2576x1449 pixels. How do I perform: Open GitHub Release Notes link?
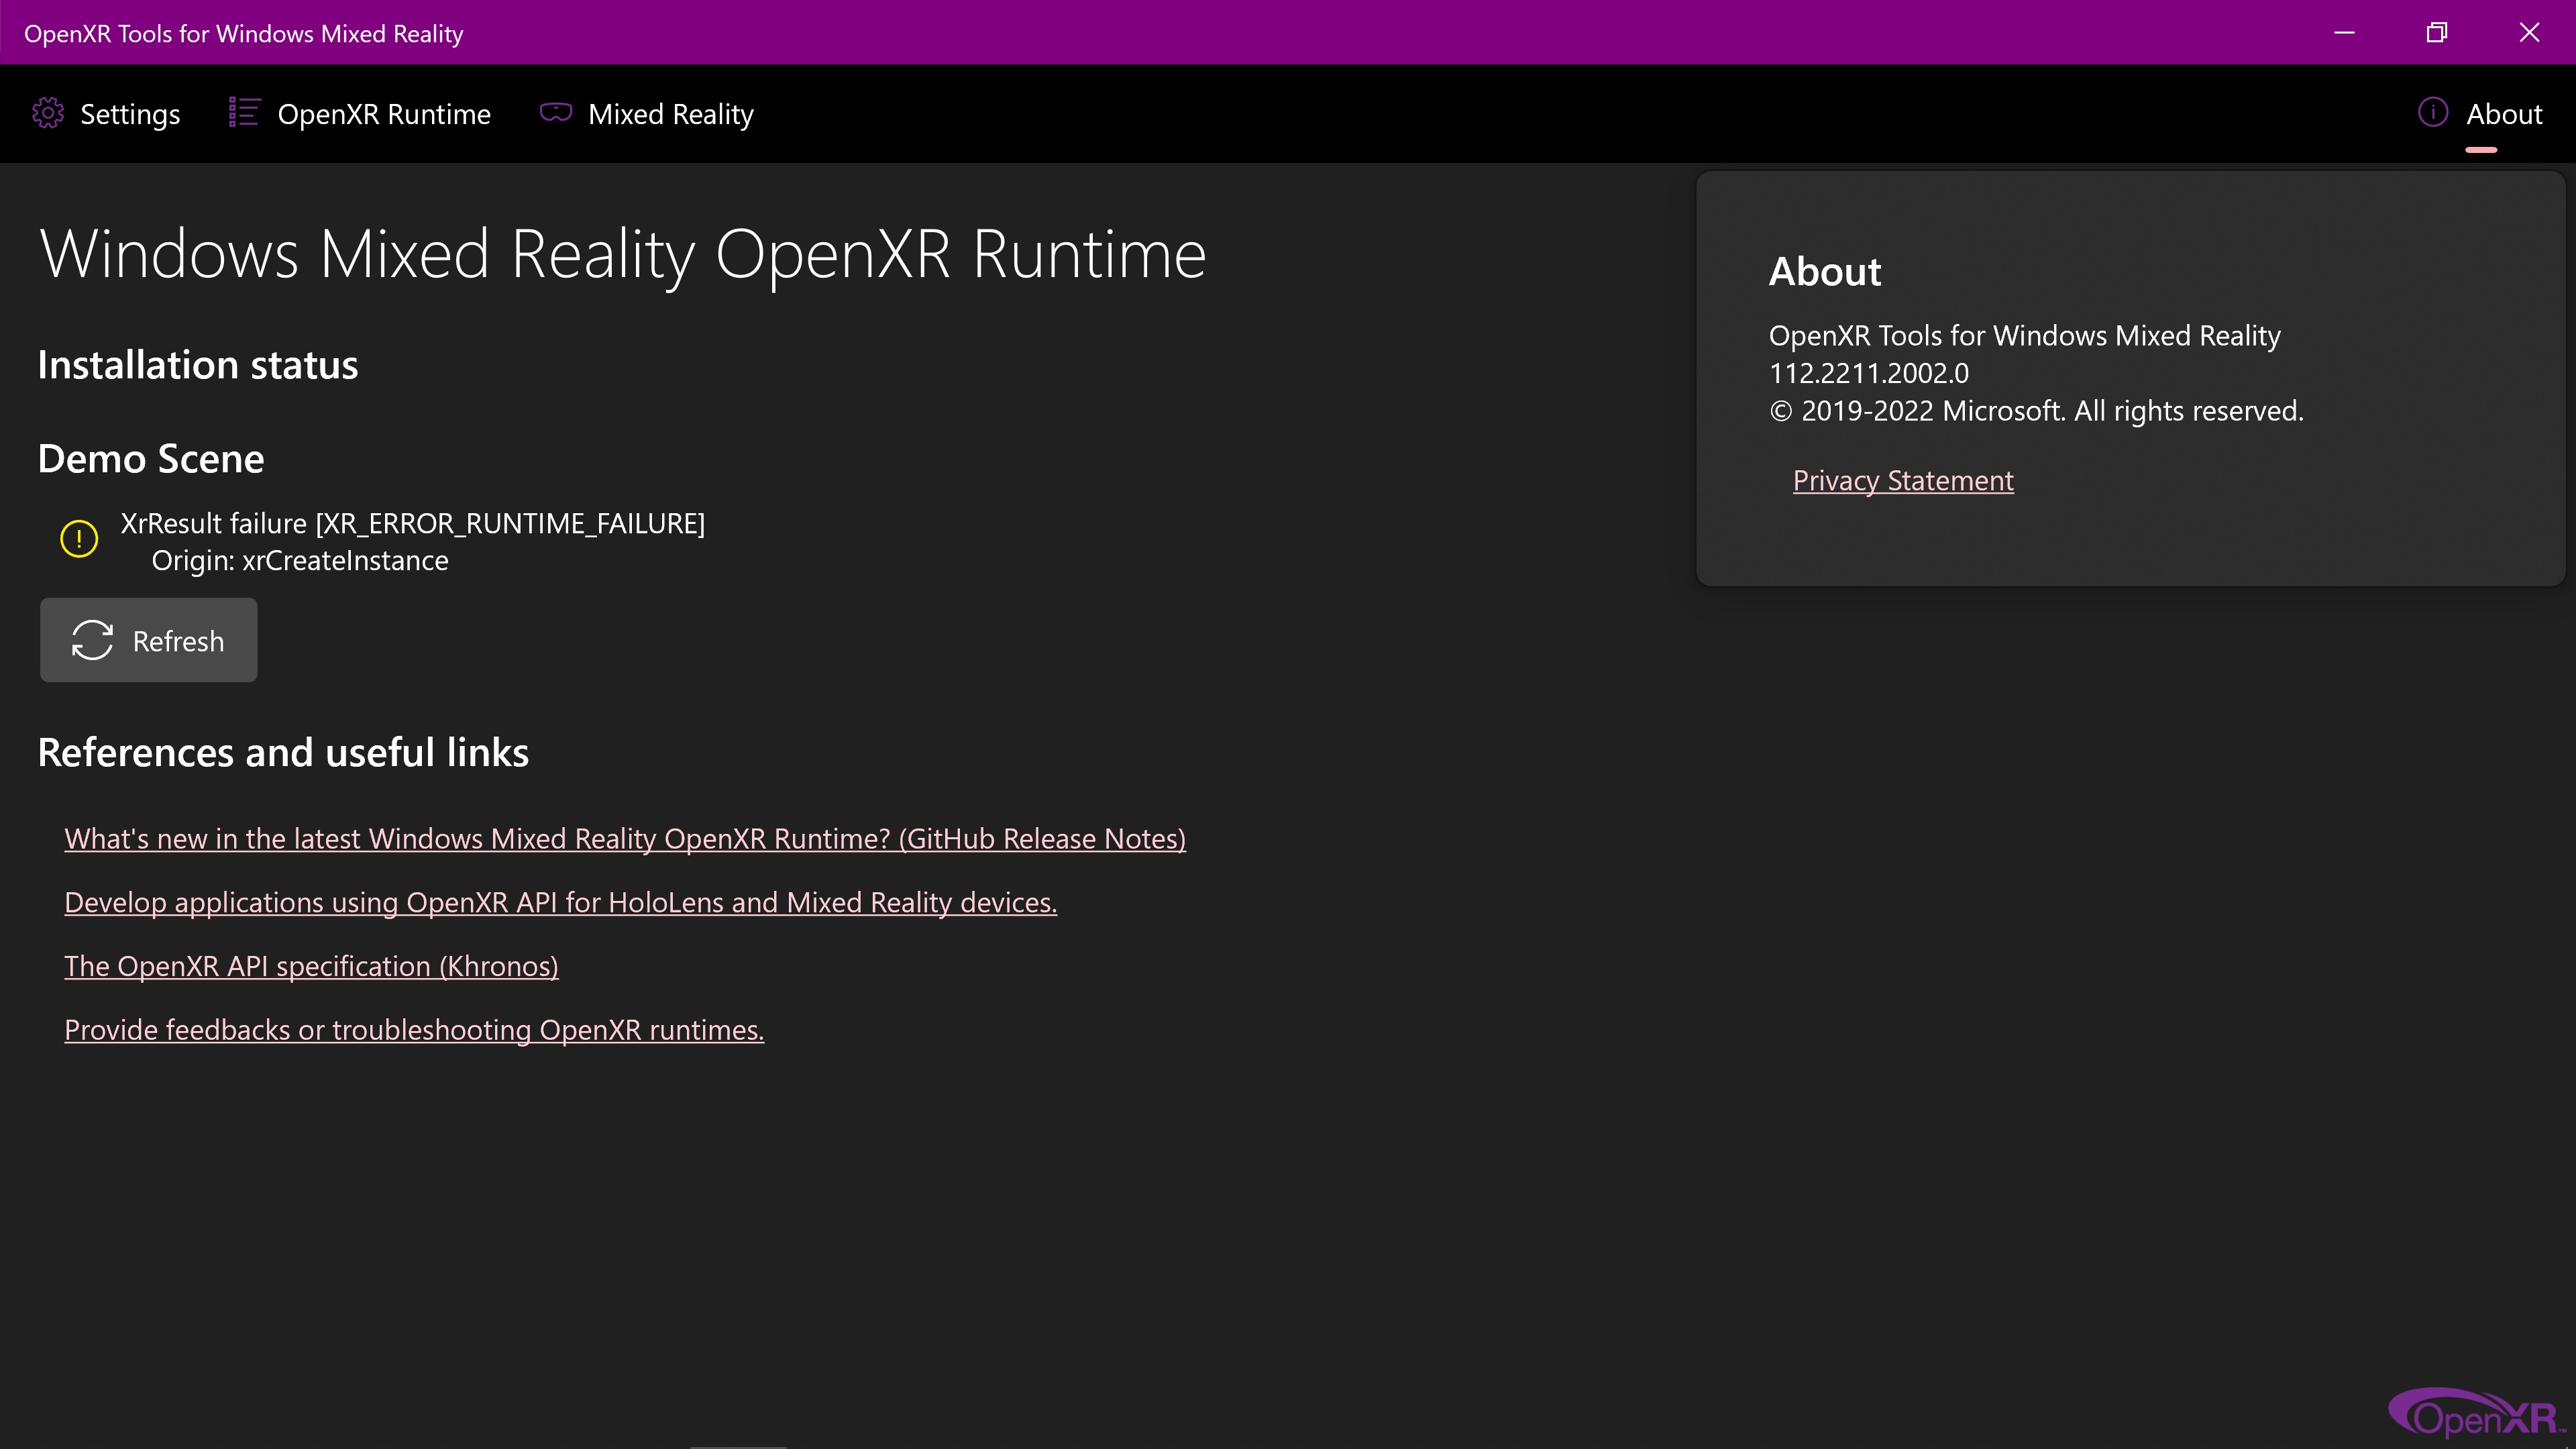coord(625,839)
